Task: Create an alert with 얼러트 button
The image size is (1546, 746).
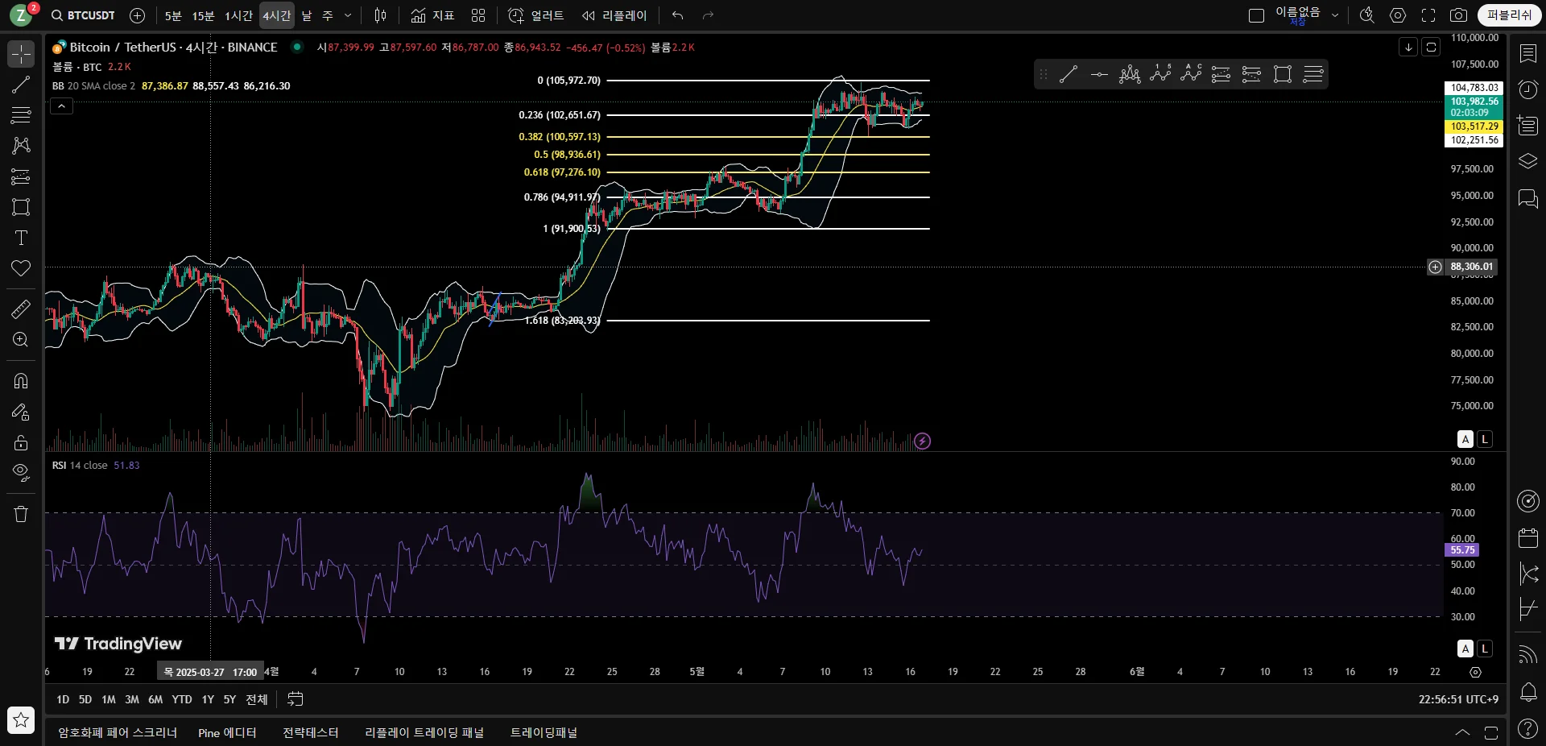Action: (536, 15)
